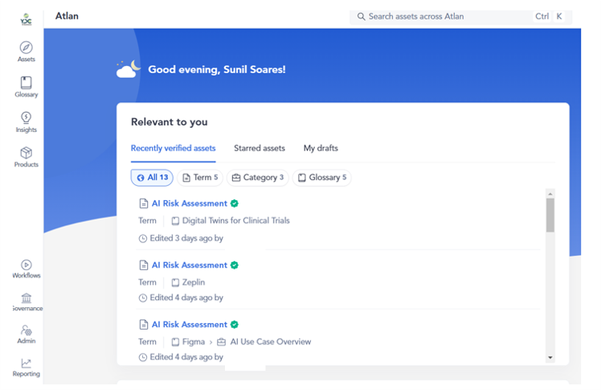Viewport: 601px width, 390px height.
Task: Open the Assets compass icon in sidebar
Action: [x=26, y=47]
